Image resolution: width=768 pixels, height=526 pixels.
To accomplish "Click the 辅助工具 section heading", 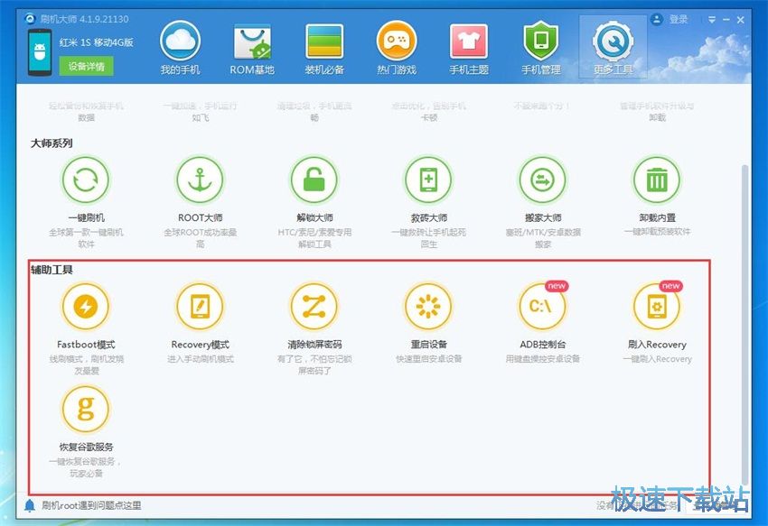I will coord(52,270).
